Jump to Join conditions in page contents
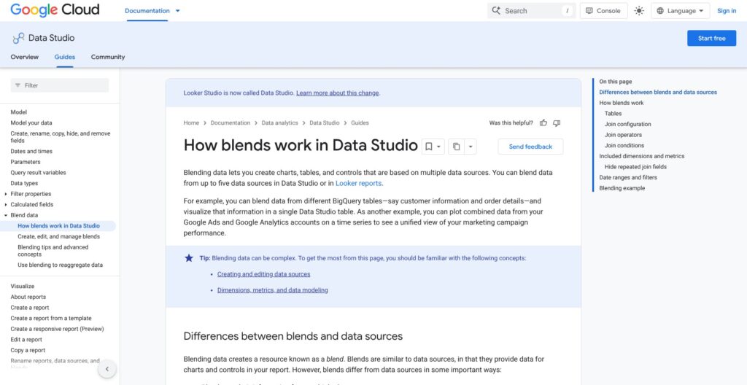Viewport: 747px width, 385px height. tap(624, 145)
